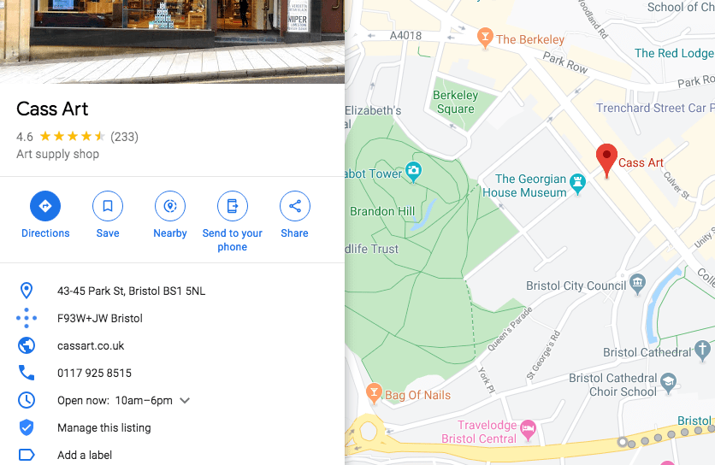Save Cass Art with bookmark icon
The image size is (715, 465).
pyautogui.click(x=108, y=206)
